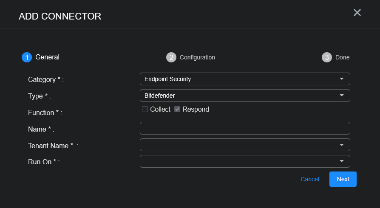Select the Done step label
Screen dimensions: 380x208
click(x=342, y=57)
